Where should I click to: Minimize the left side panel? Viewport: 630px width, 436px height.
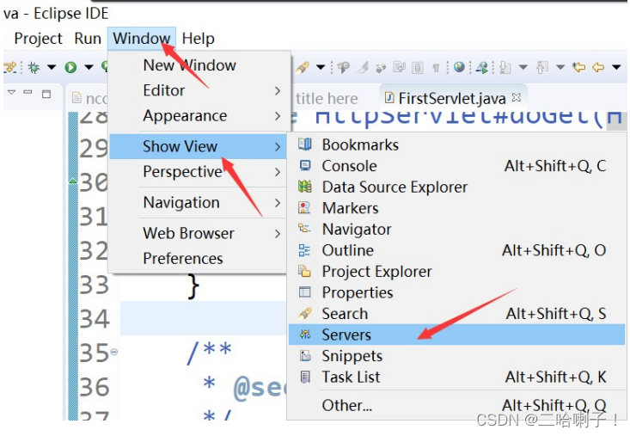tap(28, 92)
